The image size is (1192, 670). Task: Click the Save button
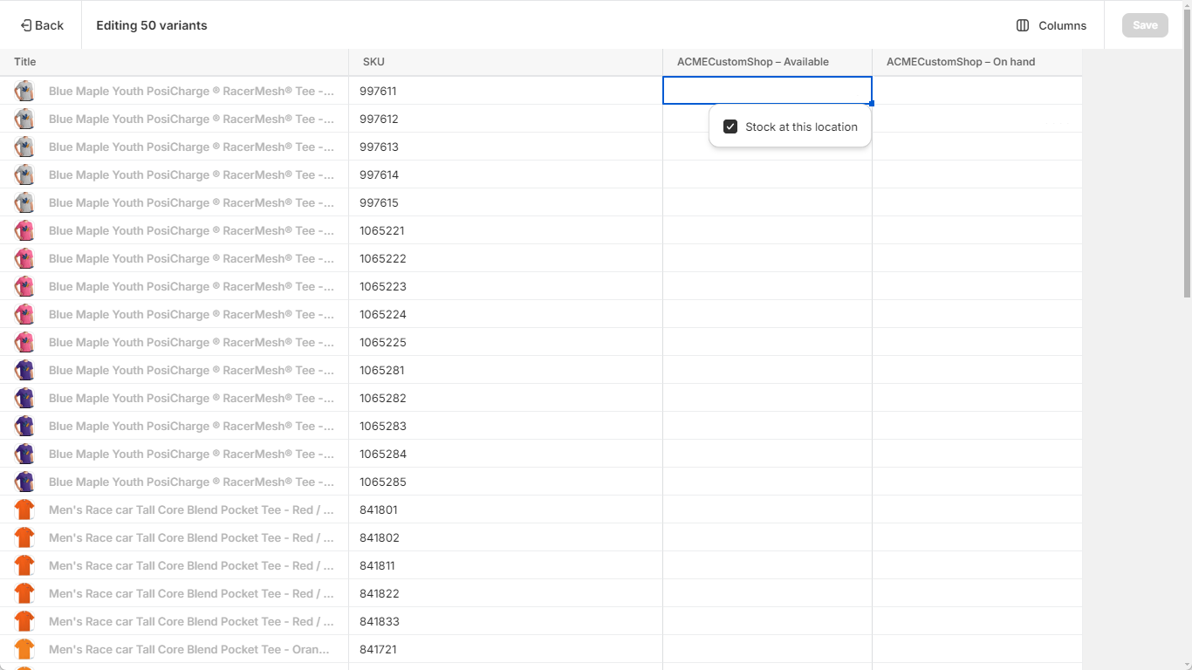point(1144,24)
